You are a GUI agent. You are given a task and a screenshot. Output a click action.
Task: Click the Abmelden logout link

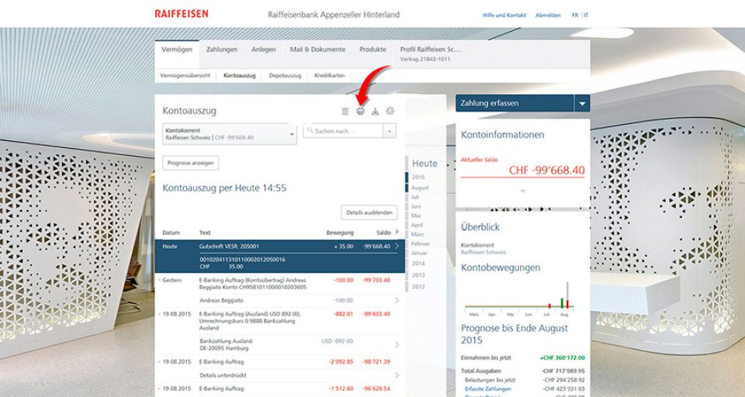(548, 15)
